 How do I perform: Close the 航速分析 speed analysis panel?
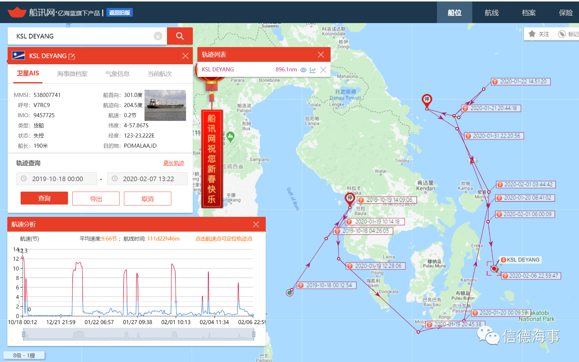pyautogui.click(x=256, y=224)
